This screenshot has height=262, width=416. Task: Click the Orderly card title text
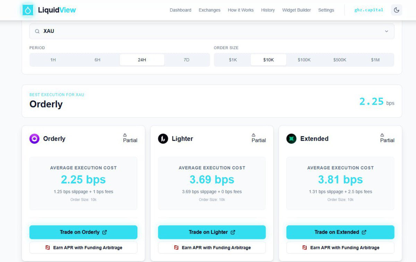point(54,139)
